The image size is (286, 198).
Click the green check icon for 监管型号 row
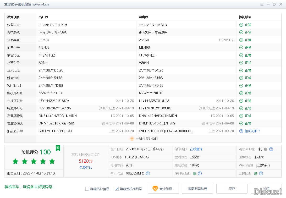click(x=241, y=63)
